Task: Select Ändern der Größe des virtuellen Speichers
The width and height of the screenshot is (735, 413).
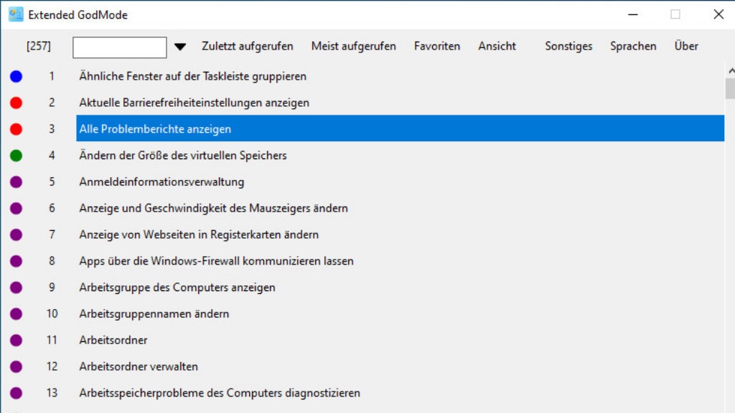Action: point(183,156)
